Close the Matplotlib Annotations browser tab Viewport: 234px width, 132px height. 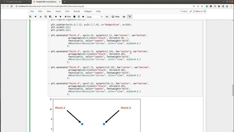[x=60, y=2]
